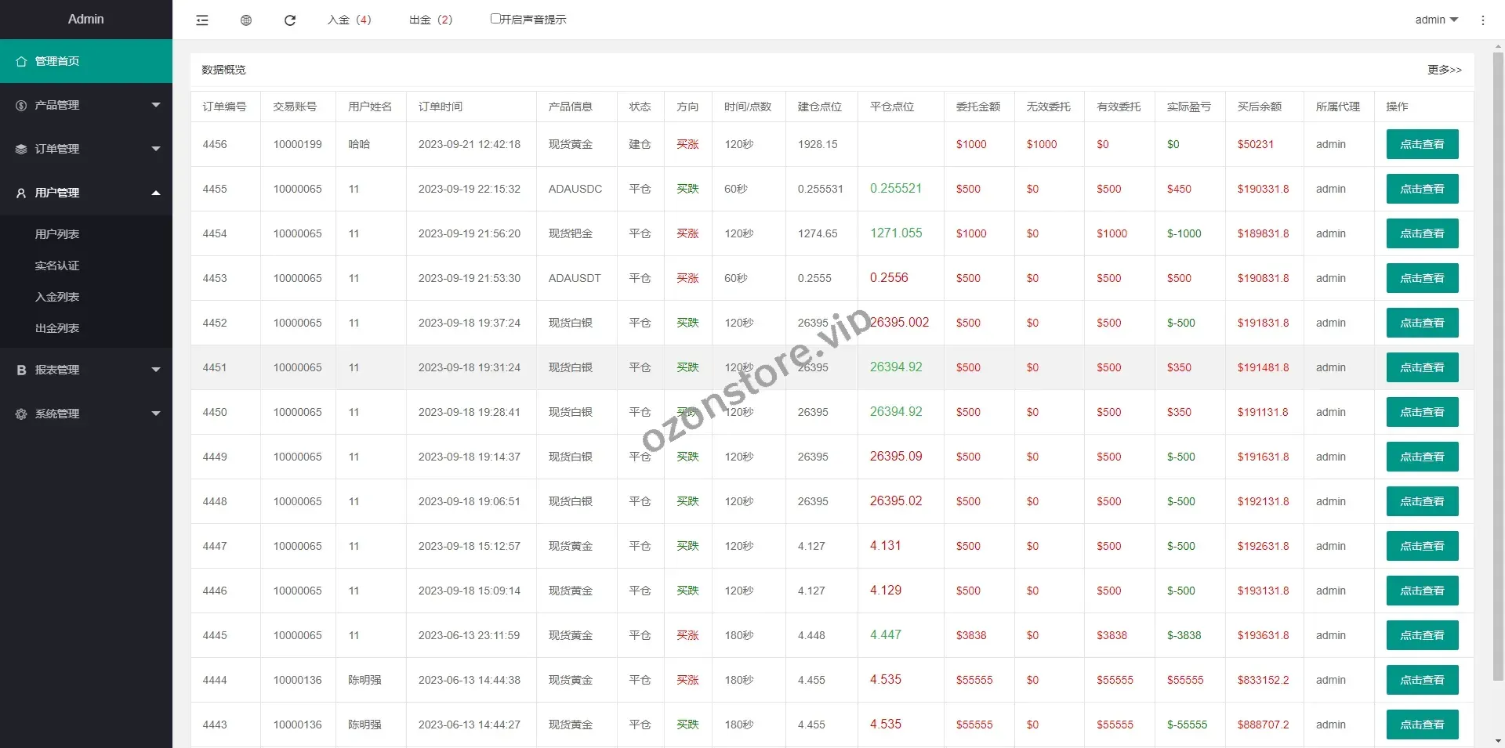The image size is (1505, 748).
Task: Click the layers icon beside 订单管理
Action: tap(21, 149)
